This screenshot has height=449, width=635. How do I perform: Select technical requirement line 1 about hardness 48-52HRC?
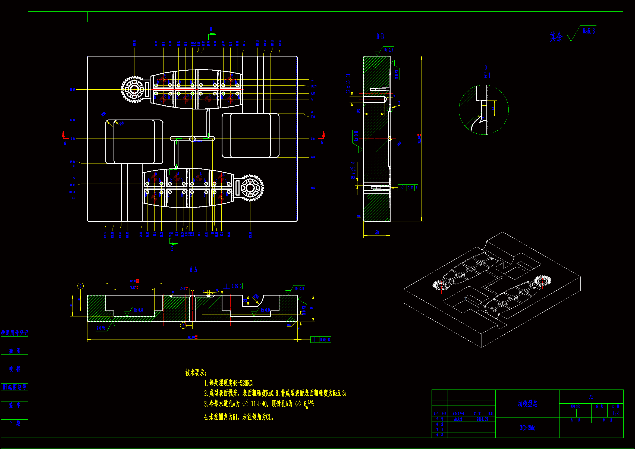tap(229, 383)
